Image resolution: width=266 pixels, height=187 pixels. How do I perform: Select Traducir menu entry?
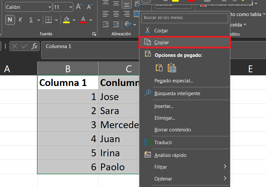coord(185,143)
